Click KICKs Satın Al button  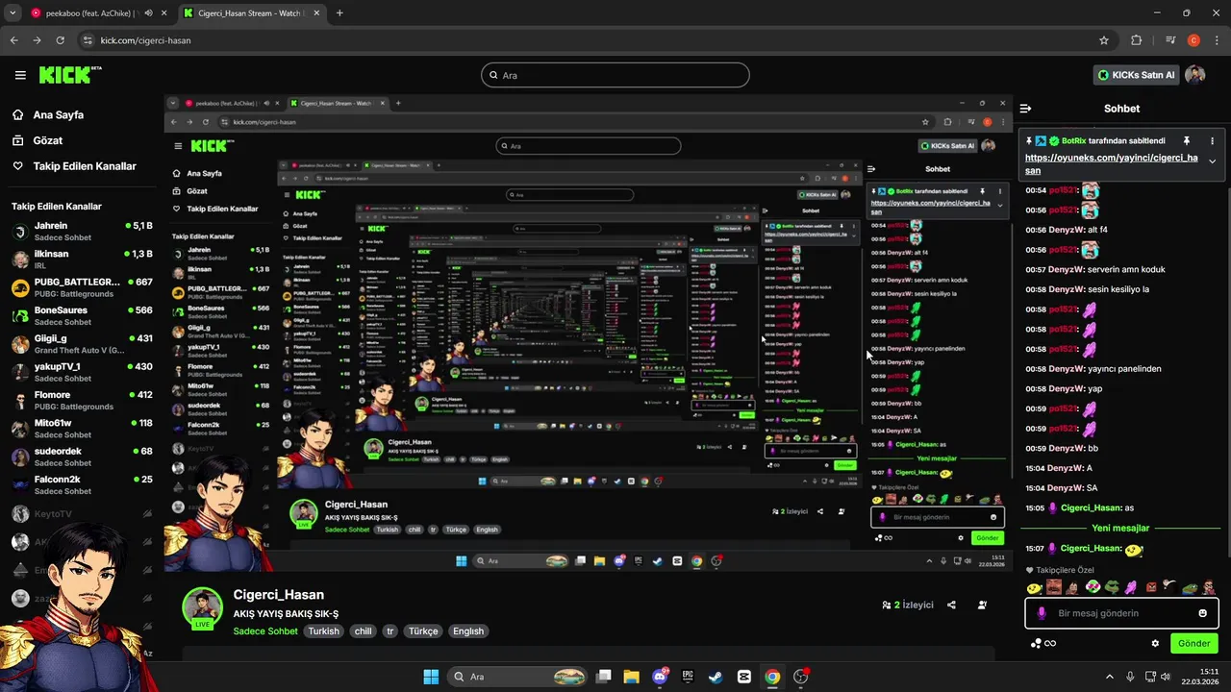click(1137, 75)
